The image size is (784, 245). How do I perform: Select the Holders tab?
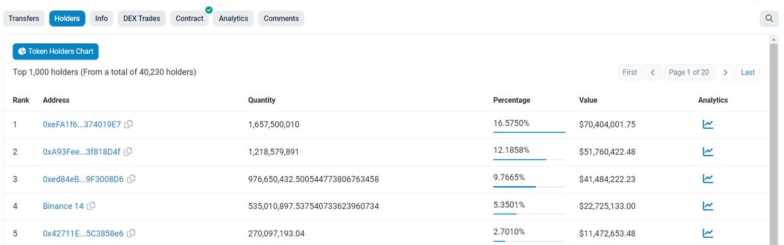coord(67,18)
